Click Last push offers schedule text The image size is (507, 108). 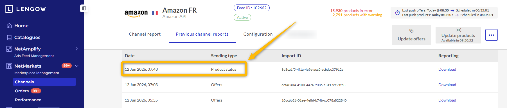coord(445,10)
